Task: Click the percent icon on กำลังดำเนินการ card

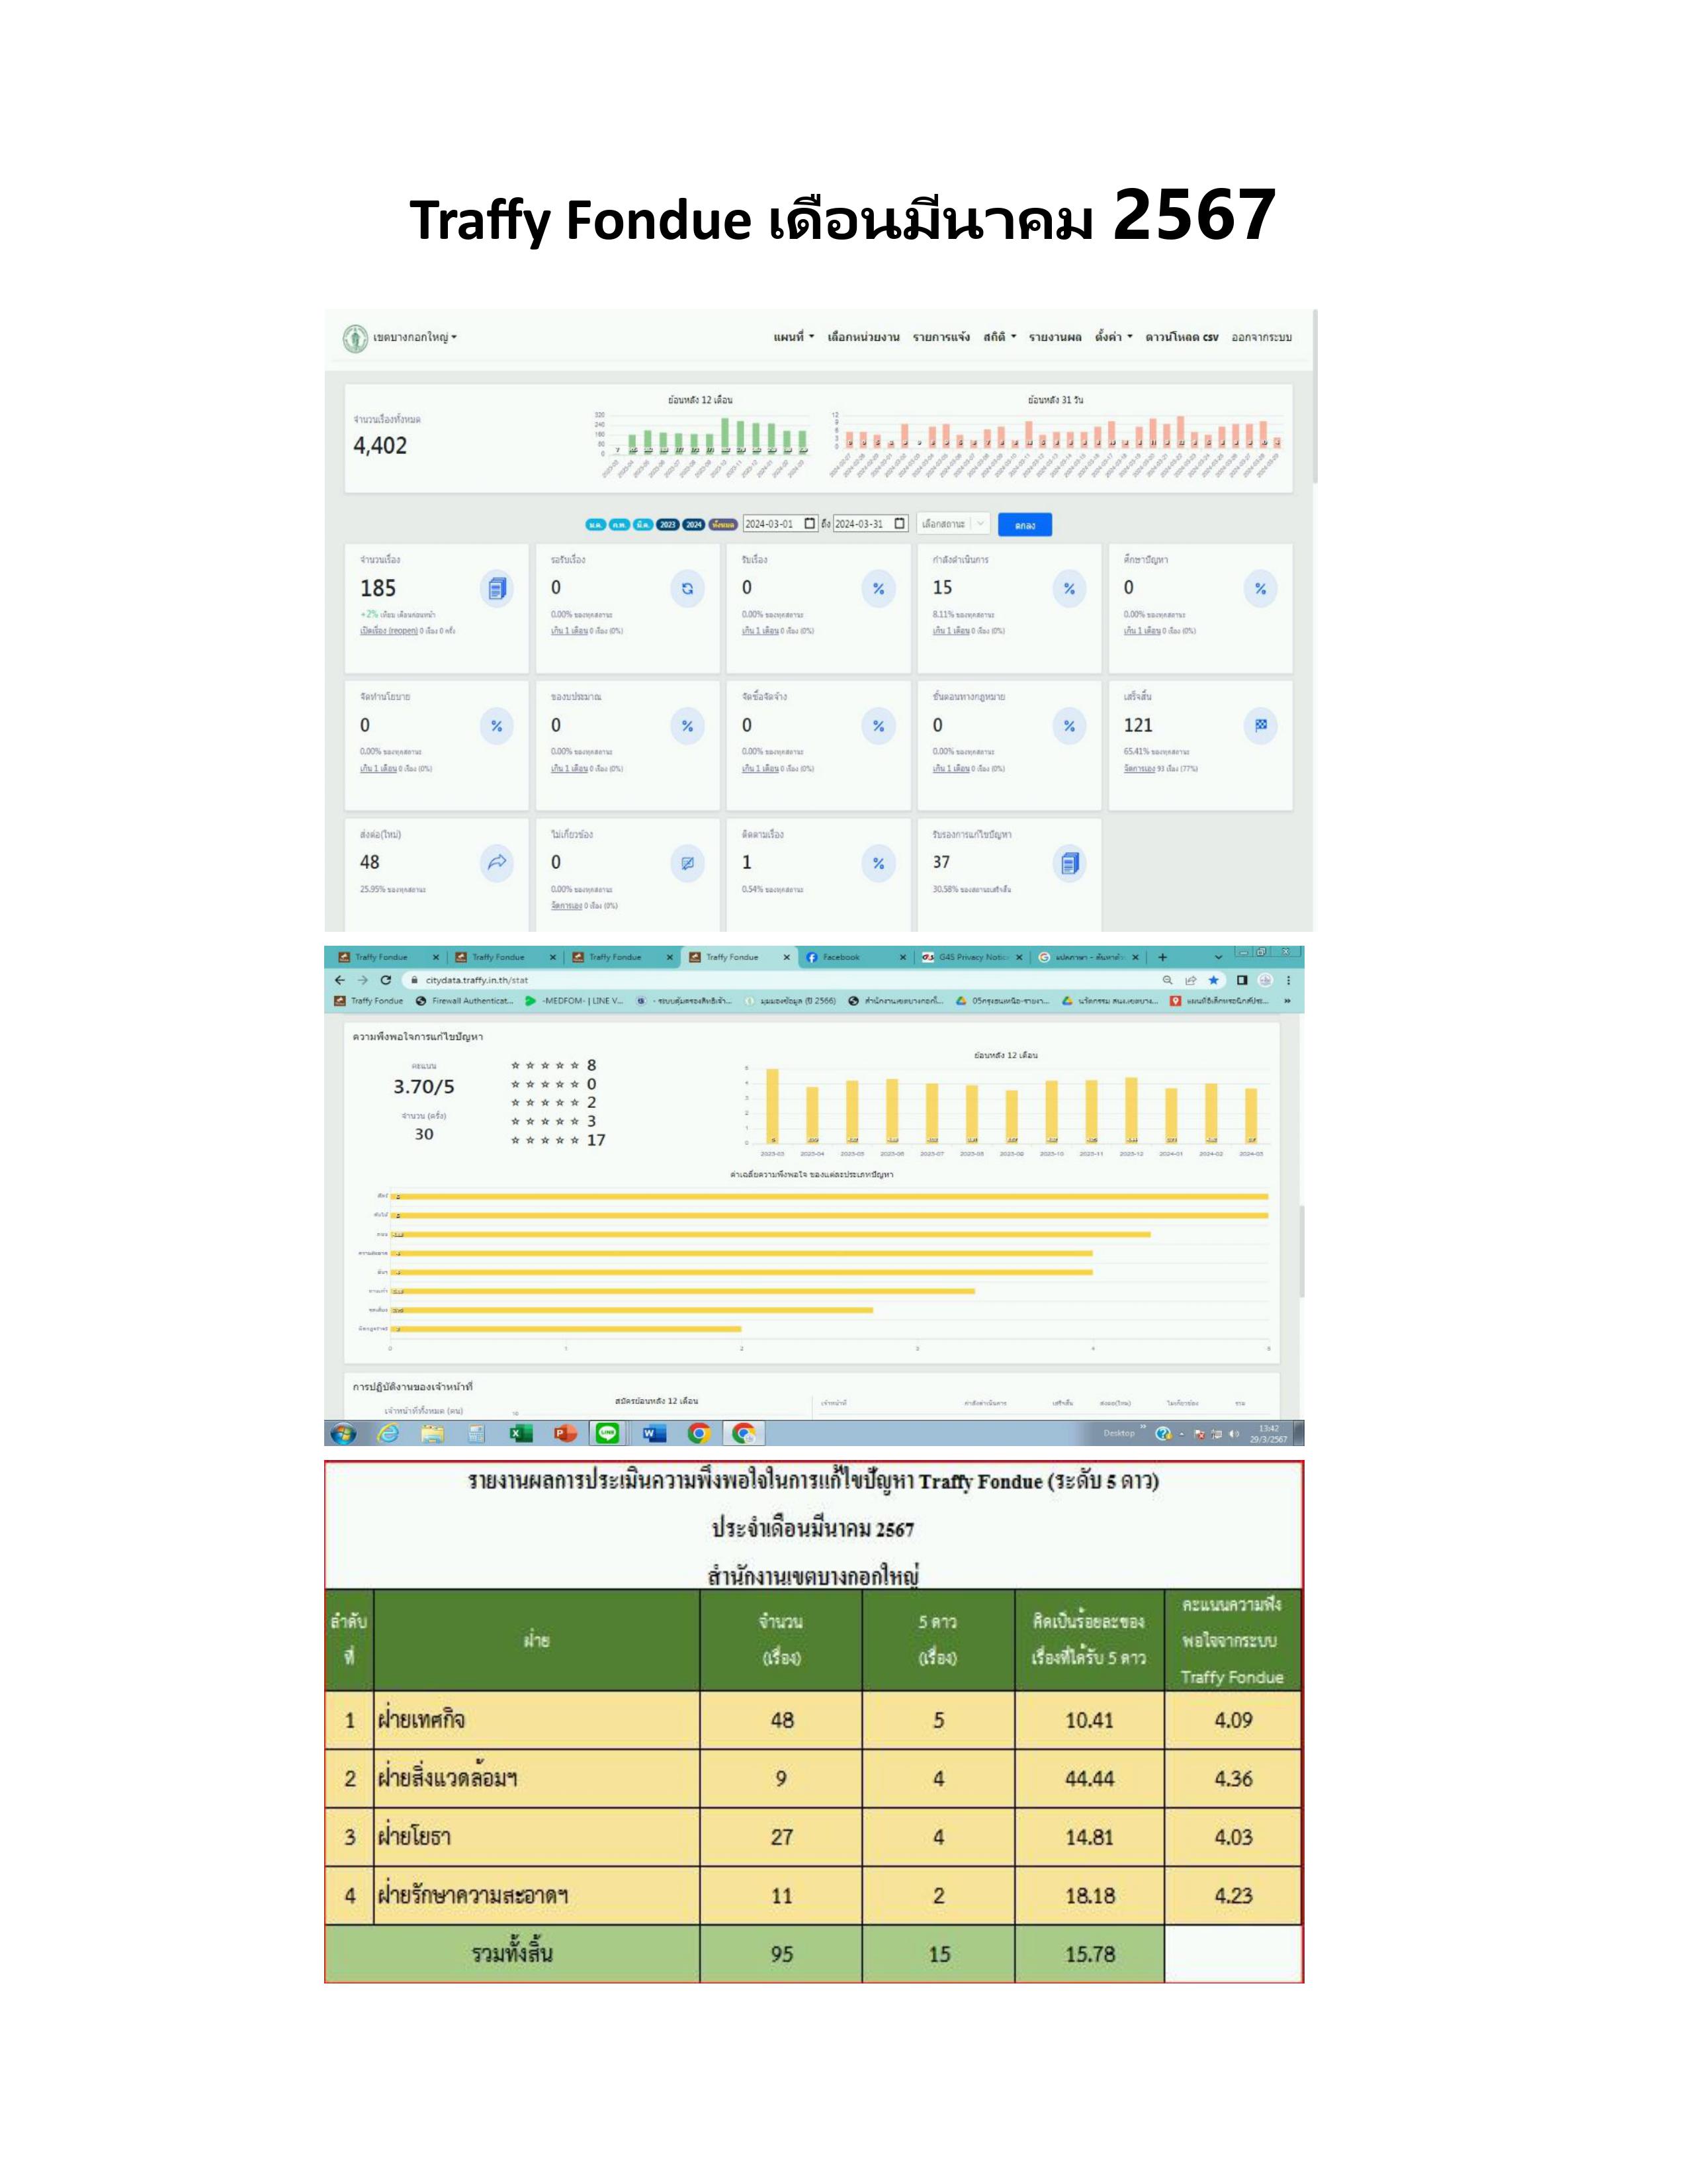Action: click(x=1069, y=589)
